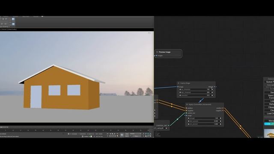Increase ControlNet strength with right arrow
Image resolution: width=274 pixels, height=154 pixels.
(x=220, y=118)
